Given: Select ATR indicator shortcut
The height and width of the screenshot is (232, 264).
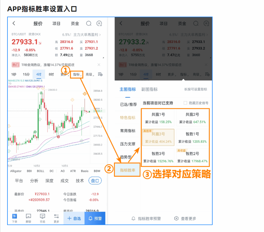Looking at the screenshot, I should (x=73, y=171).
